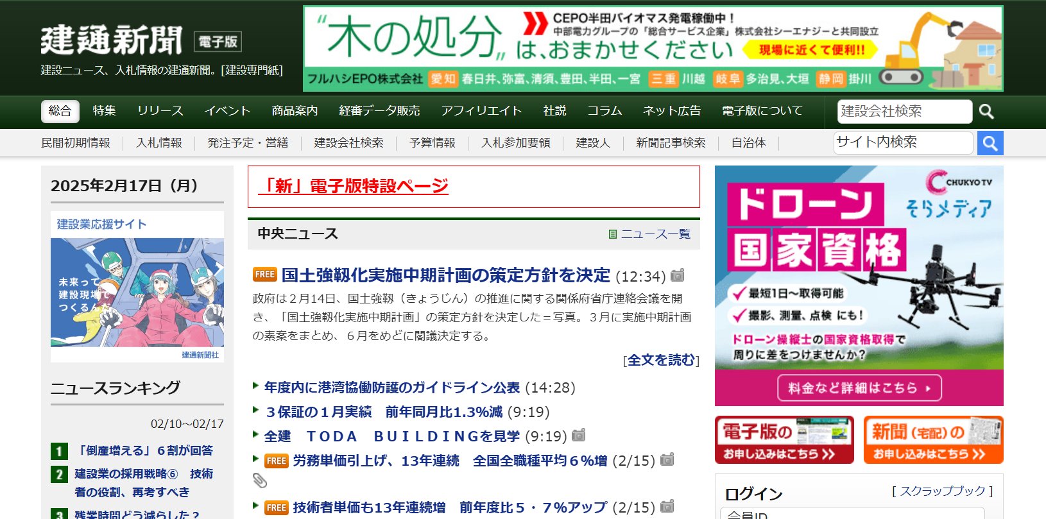Open 電子版について menu item
1046x519 pixels.
(x=762, y=111)
